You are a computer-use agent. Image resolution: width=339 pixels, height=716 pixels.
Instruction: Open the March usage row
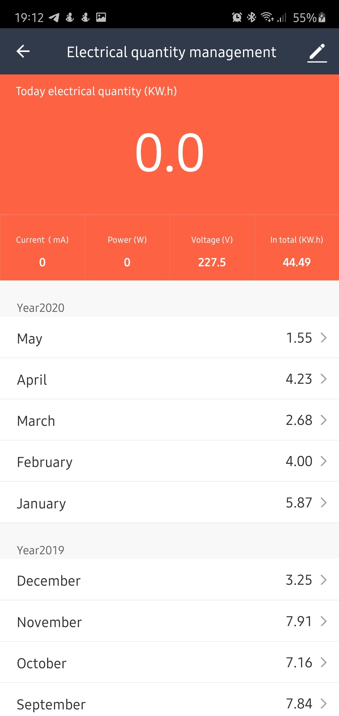coord(169,420)
